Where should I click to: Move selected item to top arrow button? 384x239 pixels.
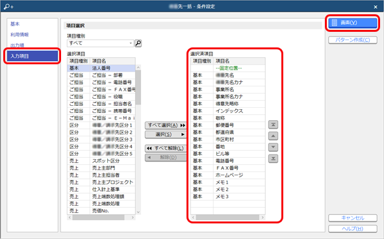(x=273, y=125)
